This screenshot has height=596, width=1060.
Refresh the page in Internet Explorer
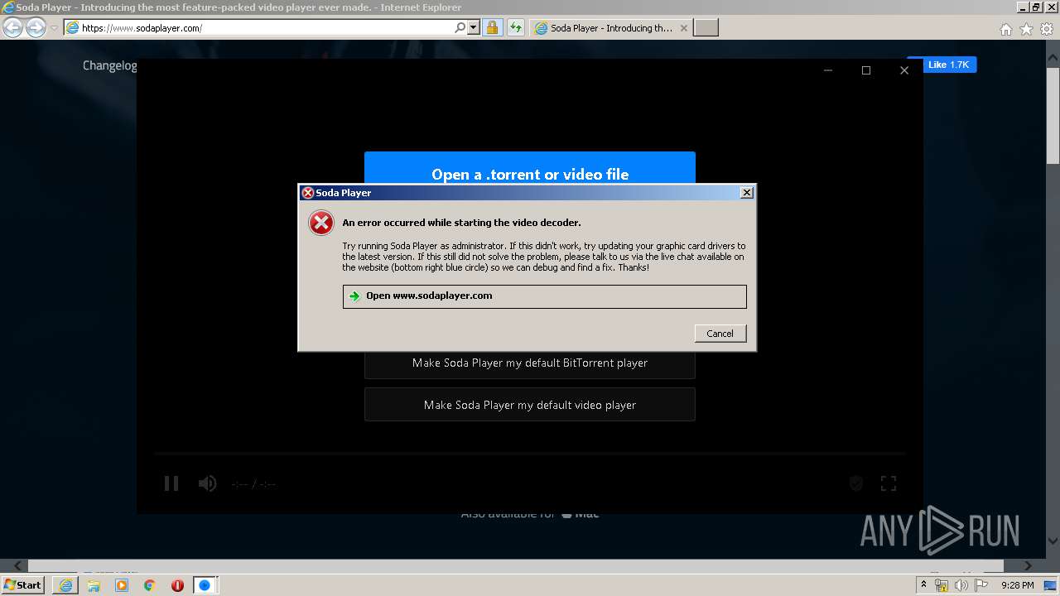point(515,27)
